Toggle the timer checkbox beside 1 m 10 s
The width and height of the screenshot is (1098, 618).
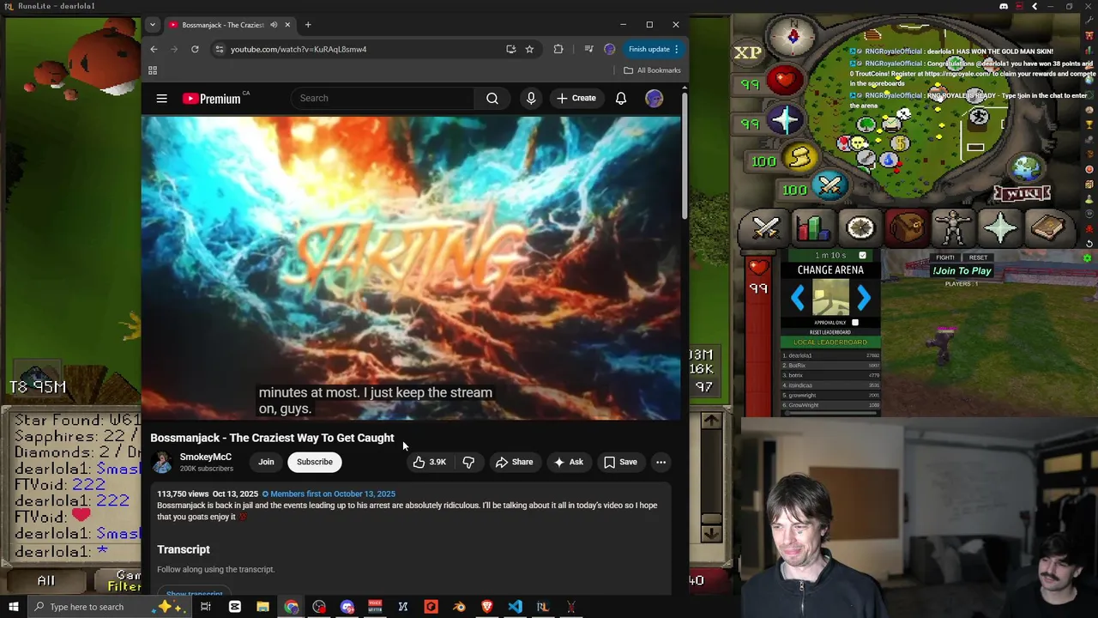pyautogui.click(x=862, y=255)
